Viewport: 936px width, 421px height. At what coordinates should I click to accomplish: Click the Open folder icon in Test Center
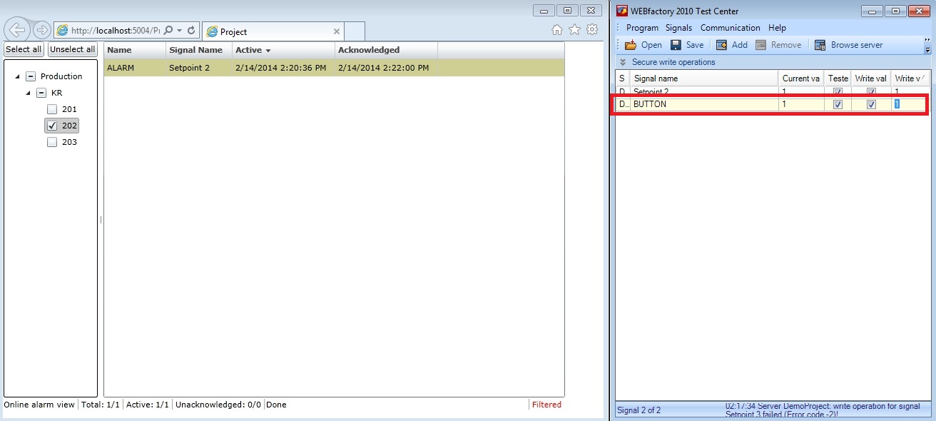tap(631, 45)
